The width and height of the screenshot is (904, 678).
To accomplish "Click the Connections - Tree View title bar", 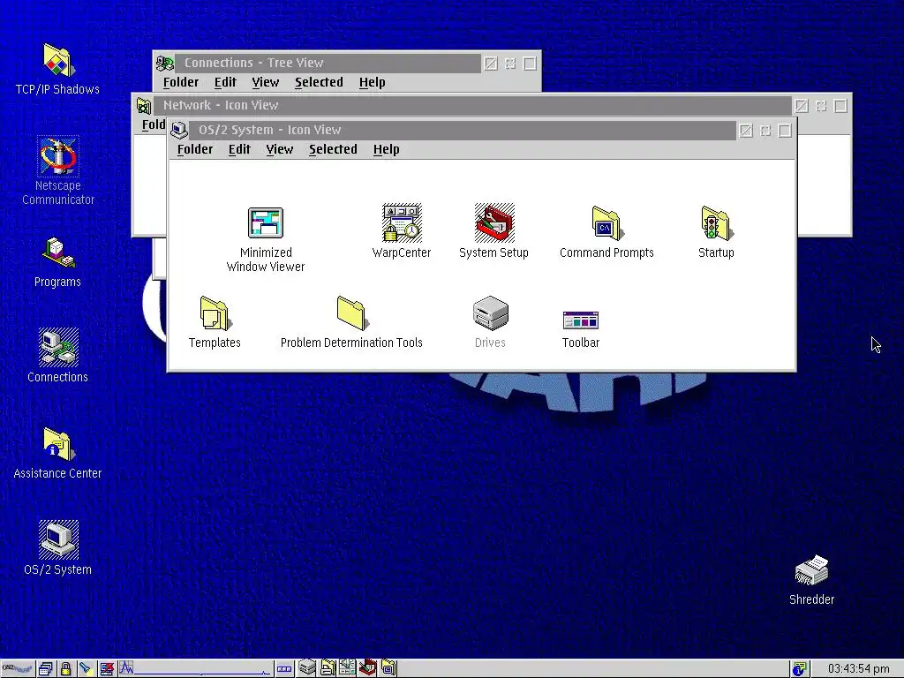I will pyautogui.click(x=328, y=63).
